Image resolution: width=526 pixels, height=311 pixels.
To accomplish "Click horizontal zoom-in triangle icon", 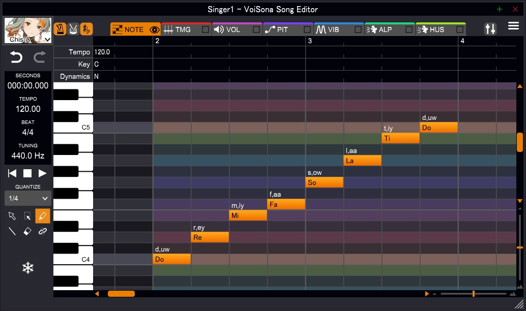I will click(513, 294).
